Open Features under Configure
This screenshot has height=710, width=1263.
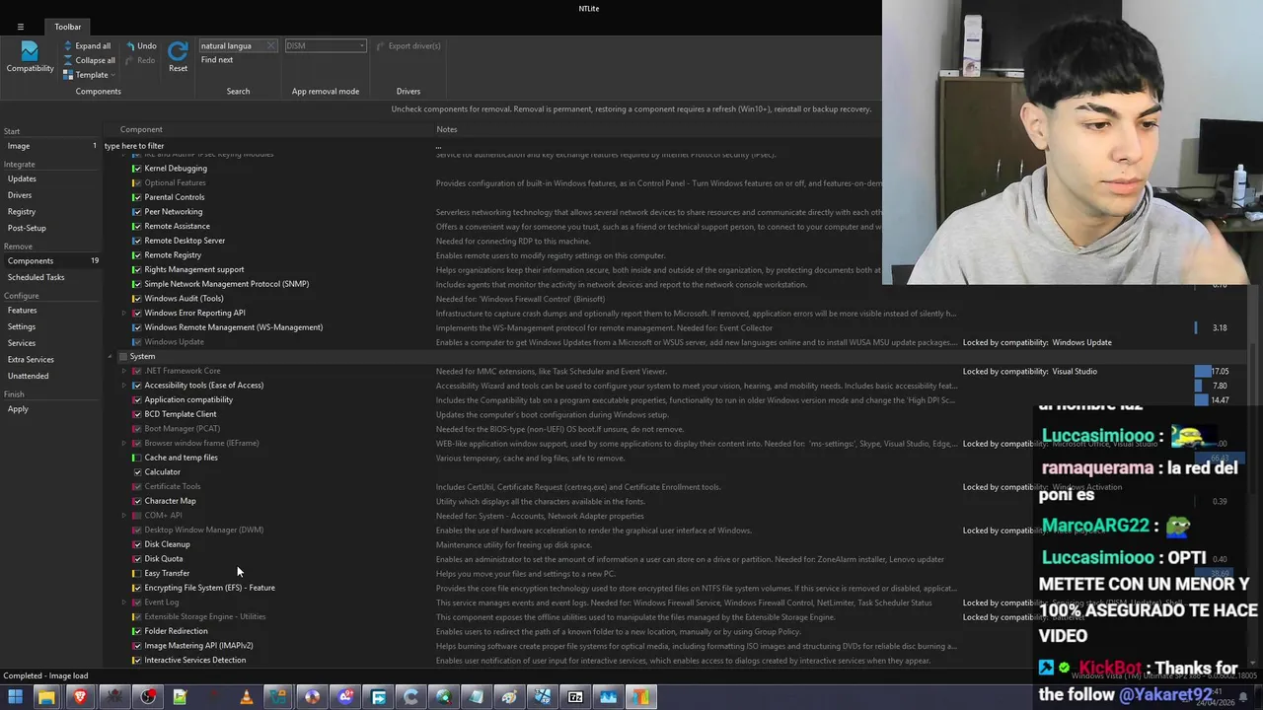point(22,311)
